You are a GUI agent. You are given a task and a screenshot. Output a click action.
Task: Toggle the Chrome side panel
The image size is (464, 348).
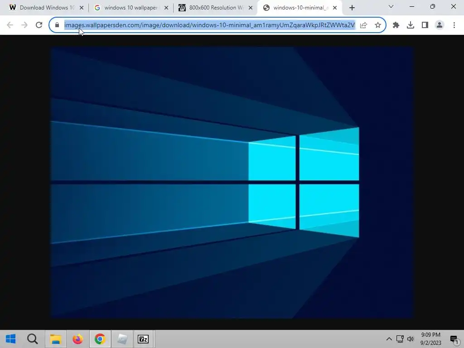click(x=425, y=25)
